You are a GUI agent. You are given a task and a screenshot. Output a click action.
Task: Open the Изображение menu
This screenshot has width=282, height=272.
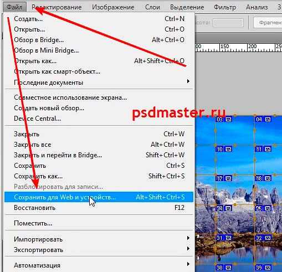[x=113, y=7]
